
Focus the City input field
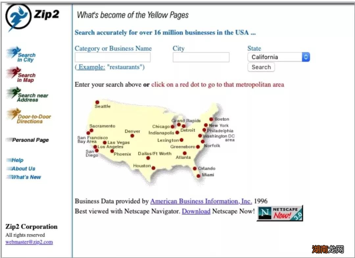coord(201,57)
